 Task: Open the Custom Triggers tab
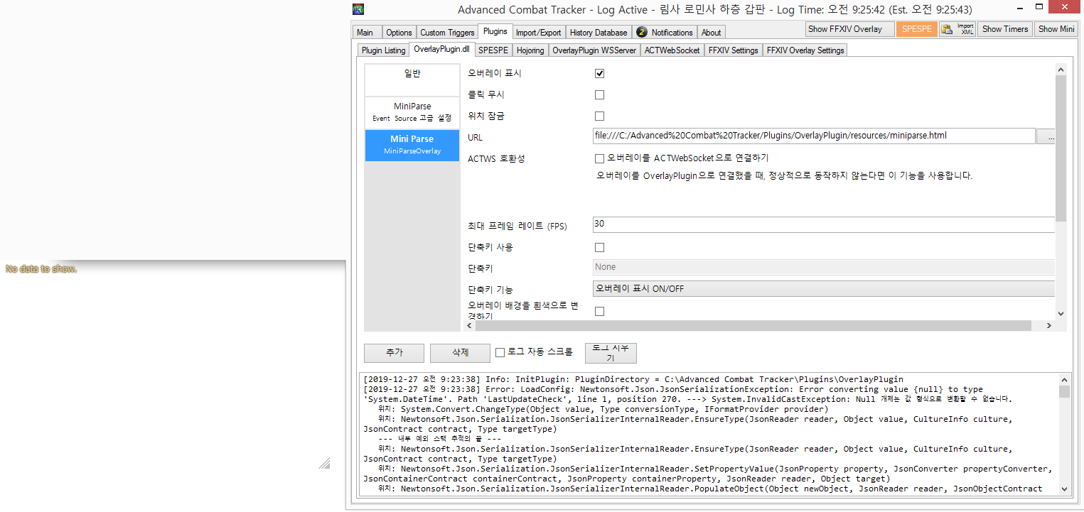coord(447,32)
